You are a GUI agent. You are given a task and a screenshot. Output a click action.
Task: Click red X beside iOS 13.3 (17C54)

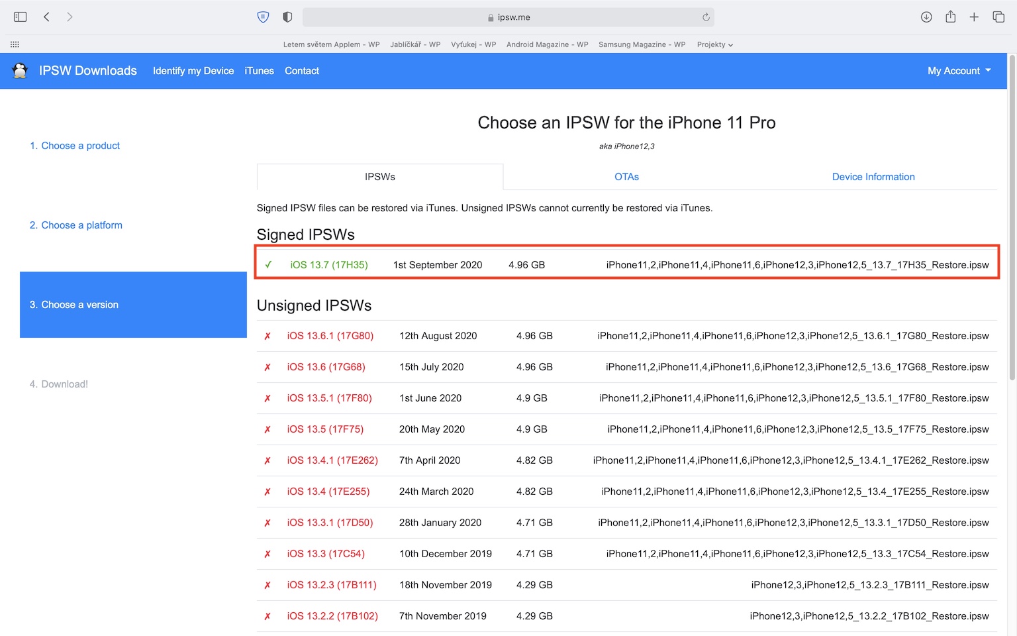click(267, 554)
